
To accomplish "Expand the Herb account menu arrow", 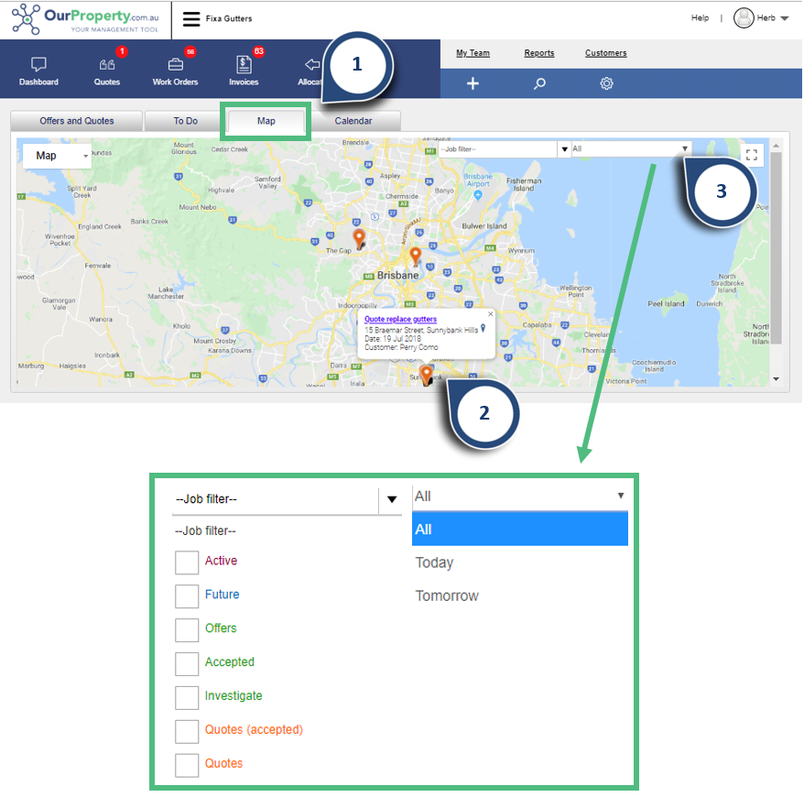I will click(x=785, y=18).
